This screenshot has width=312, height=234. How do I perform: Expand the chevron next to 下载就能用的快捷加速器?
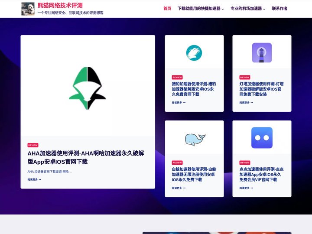tap(223, 9)
